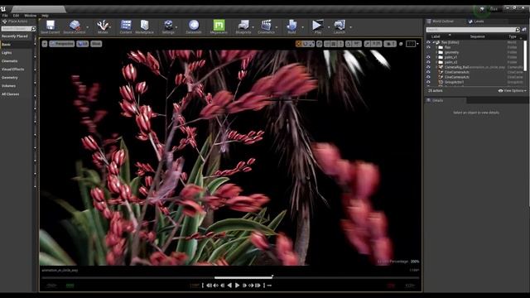
Task: Toggle visibility of palm_v1 folder
Action: 428,57
